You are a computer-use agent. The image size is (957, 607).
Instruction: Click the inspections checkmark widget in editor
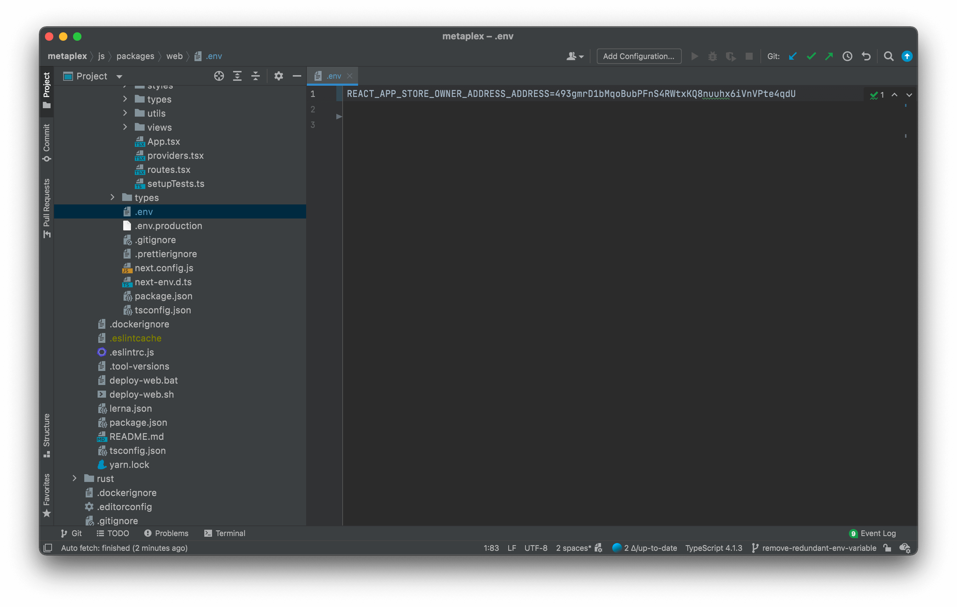coord(877,95)
